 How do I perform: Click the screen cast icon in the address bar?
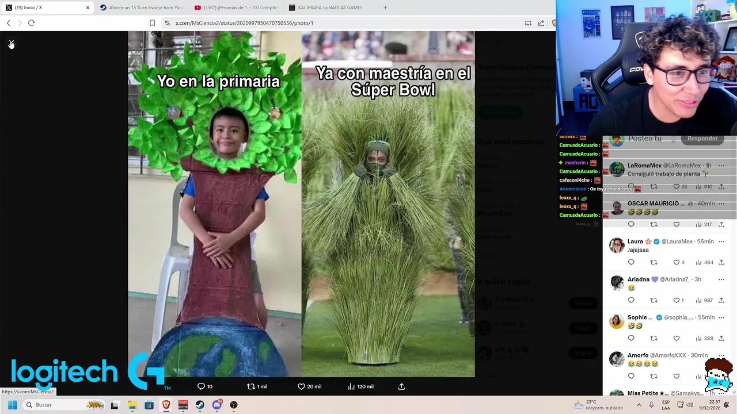pyautogui.click(x=528, y=23)
